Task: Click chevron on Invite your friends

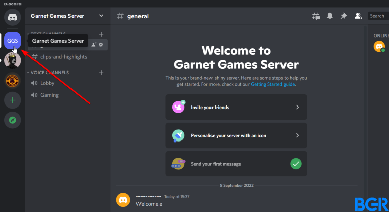Action: [x=297, y=107]
